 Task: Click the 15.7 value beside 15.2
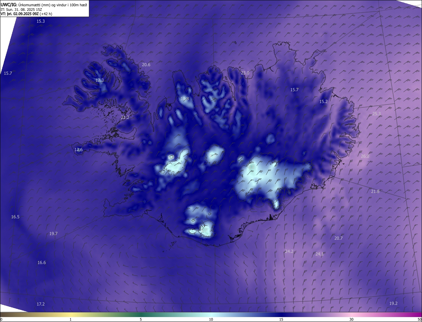pyautogui.click(x=294, y=90)
